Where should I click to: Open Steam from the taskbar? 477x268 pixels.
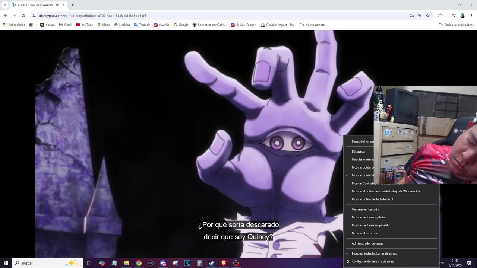(211, 263)
